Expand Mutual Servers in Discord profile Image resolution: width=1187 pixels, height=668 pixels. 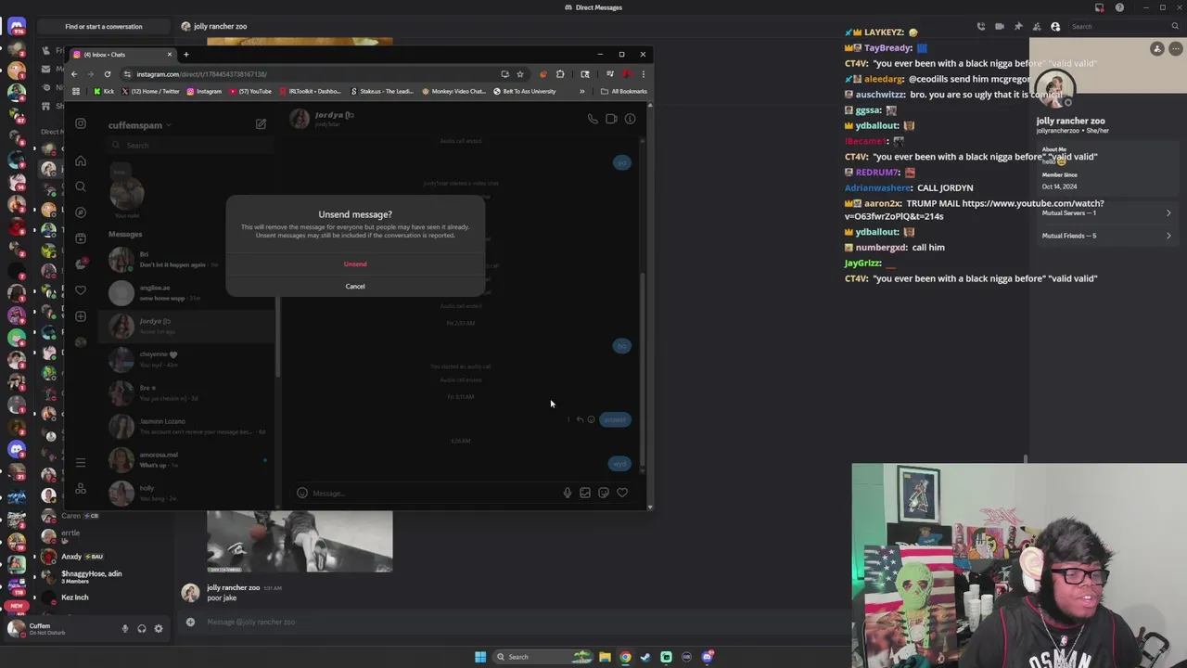tap(1105, 213)
